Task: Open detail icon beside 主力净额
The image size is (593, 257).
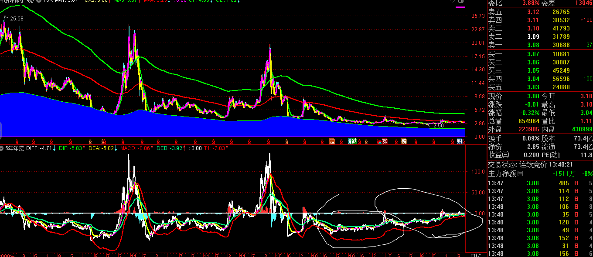Action: pyautogui.click(x=520, y=174)
